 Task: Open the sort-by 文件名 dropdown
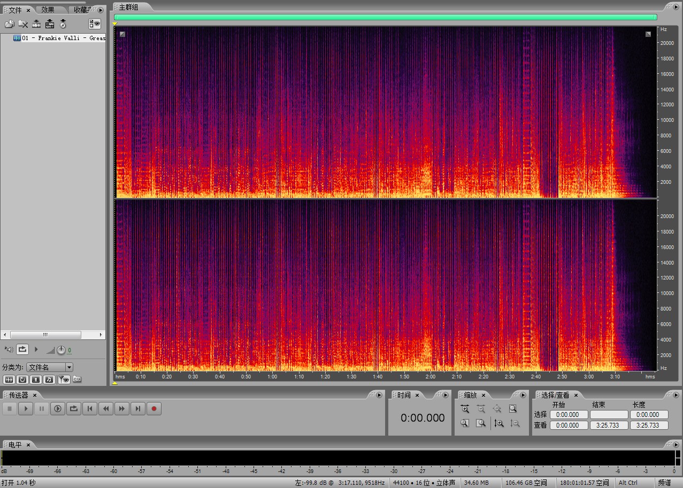[x=68, y=367]
